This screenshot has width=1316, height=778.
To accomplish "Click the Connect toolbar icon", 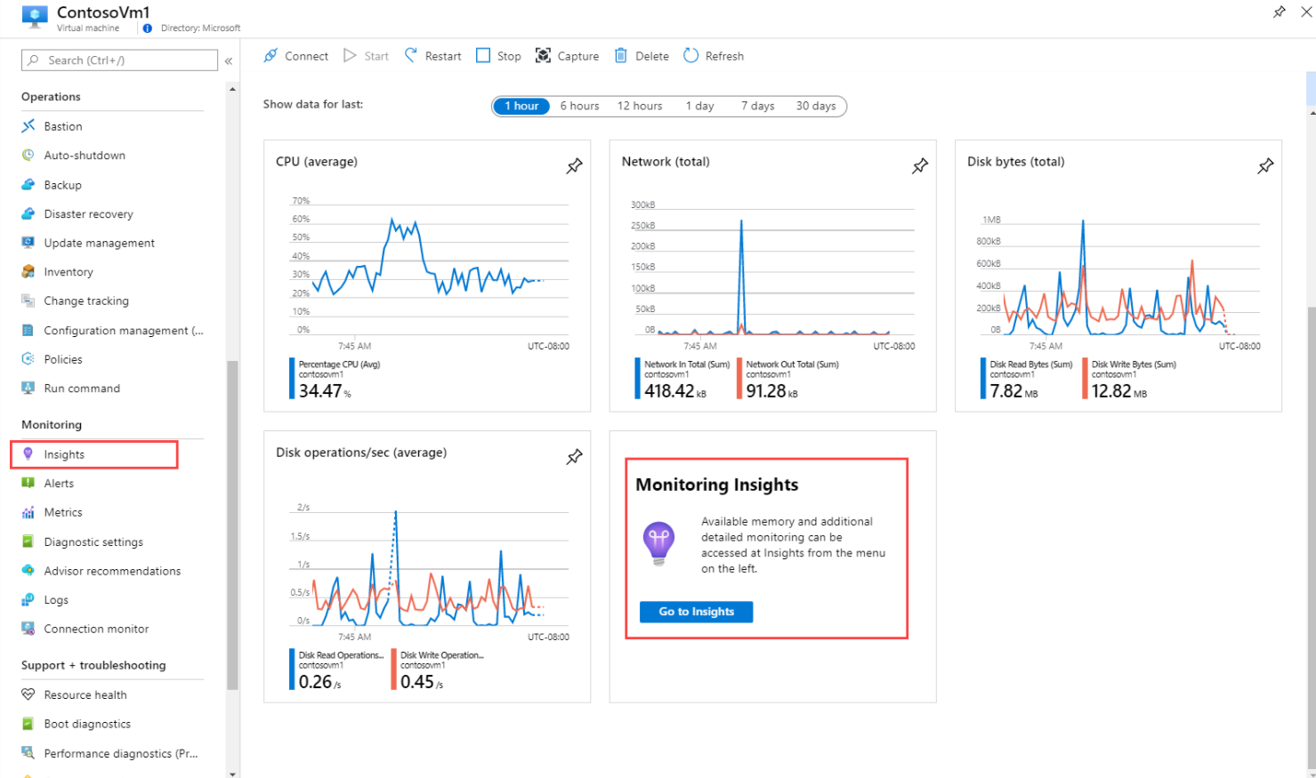I will pos(270,56).
